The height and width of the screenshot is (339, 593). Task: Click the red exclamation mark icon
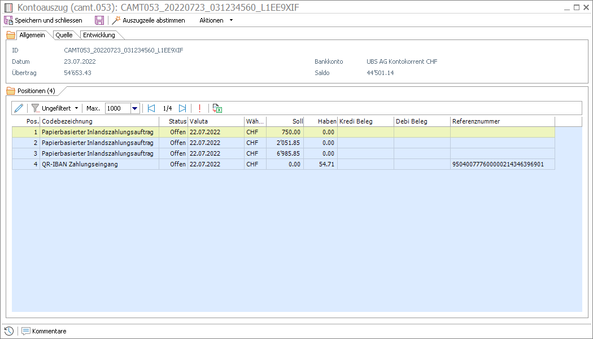click(199, 108)
